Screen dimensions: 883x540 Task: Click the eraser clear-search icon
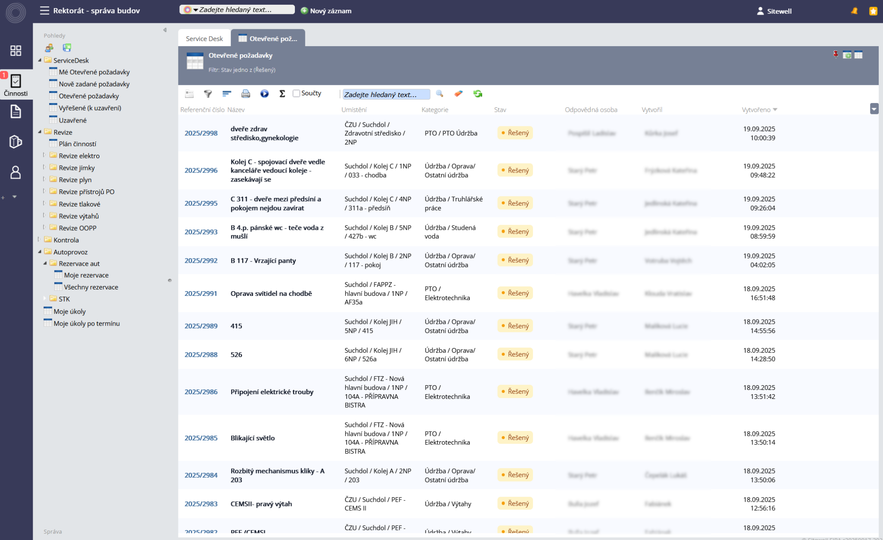tap(458, 94)
